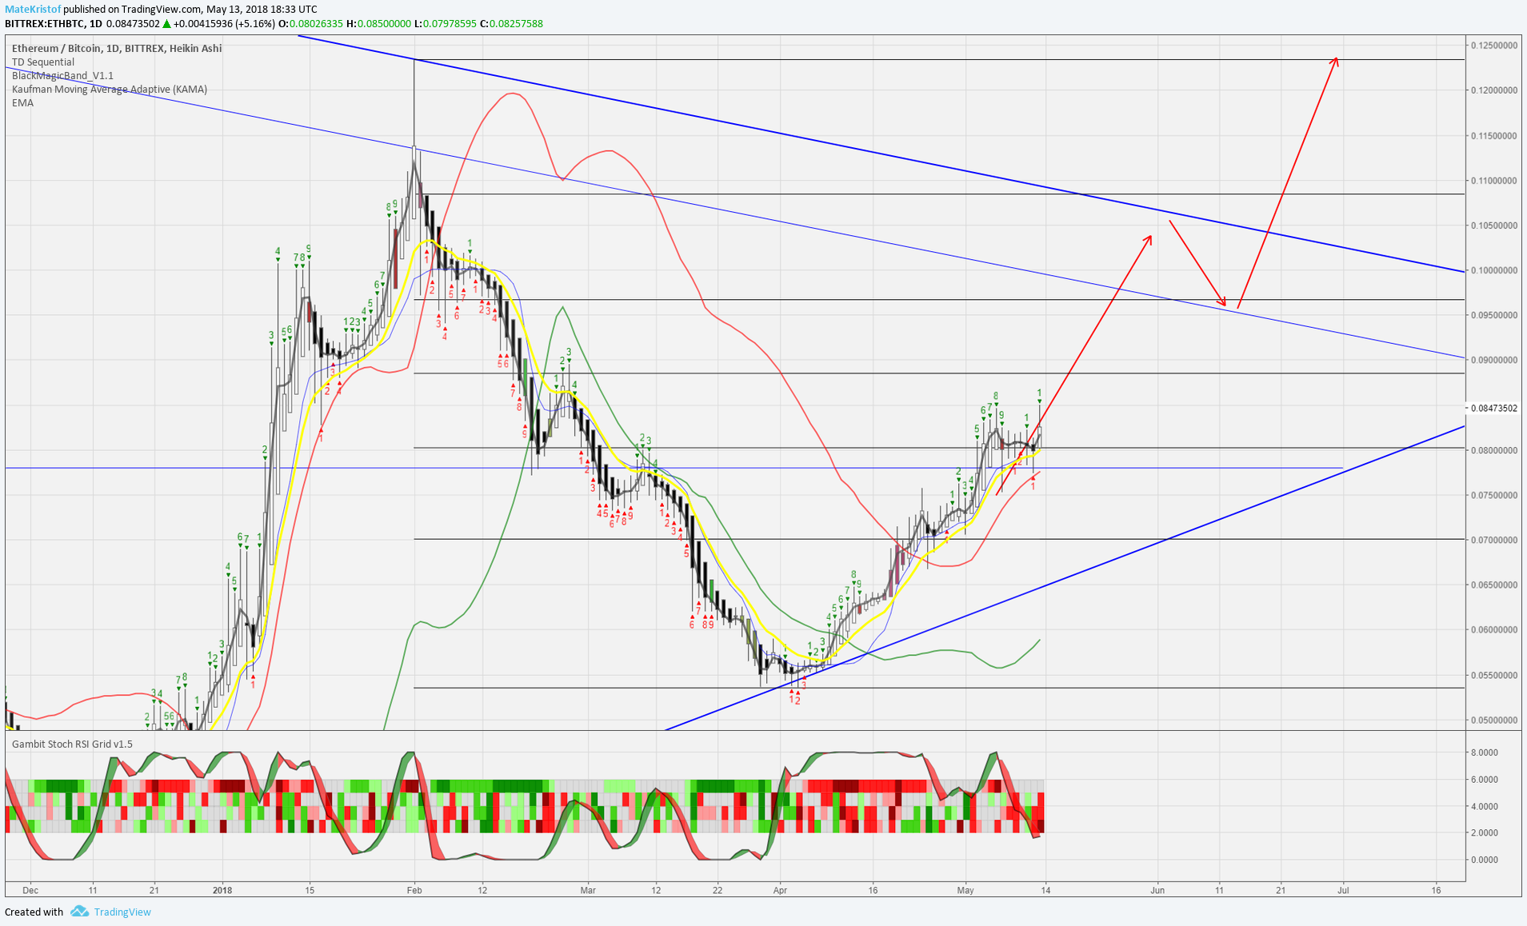Click the Jul date label on time axis
The image size is (1527, 926).
1343,889
